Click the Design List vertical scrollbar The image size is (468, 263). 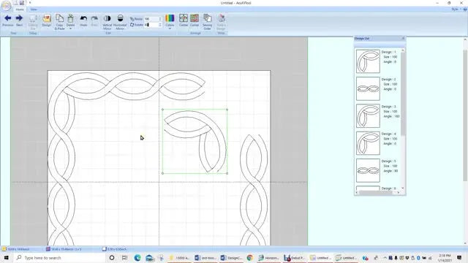pos(403,94)
